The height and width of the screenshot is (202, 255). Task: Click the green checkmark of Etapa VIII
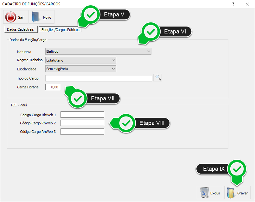coord(126,123)
